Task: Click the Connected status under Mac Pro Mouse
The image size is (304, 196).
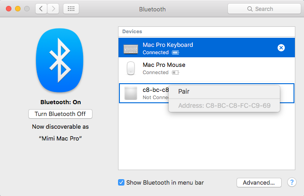Action: 155,73
